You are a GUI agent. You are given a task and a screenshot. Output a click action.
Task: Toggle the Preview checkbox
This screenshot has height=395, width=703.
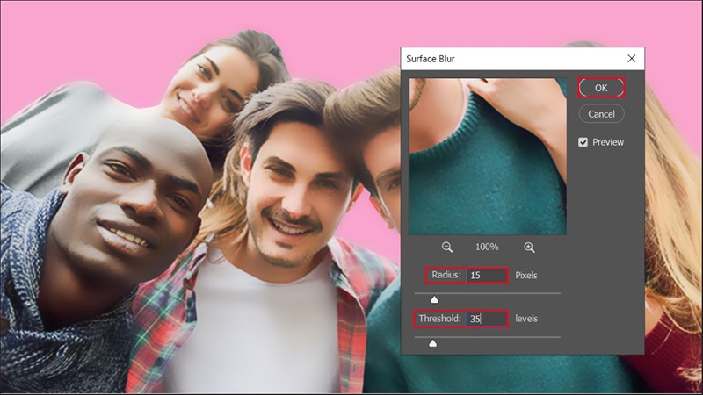coord(583,142)
